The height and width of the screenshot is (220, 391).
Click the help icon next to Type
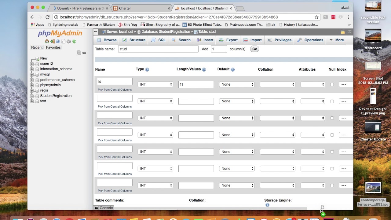pyautogui.click(x=147, y=70)
